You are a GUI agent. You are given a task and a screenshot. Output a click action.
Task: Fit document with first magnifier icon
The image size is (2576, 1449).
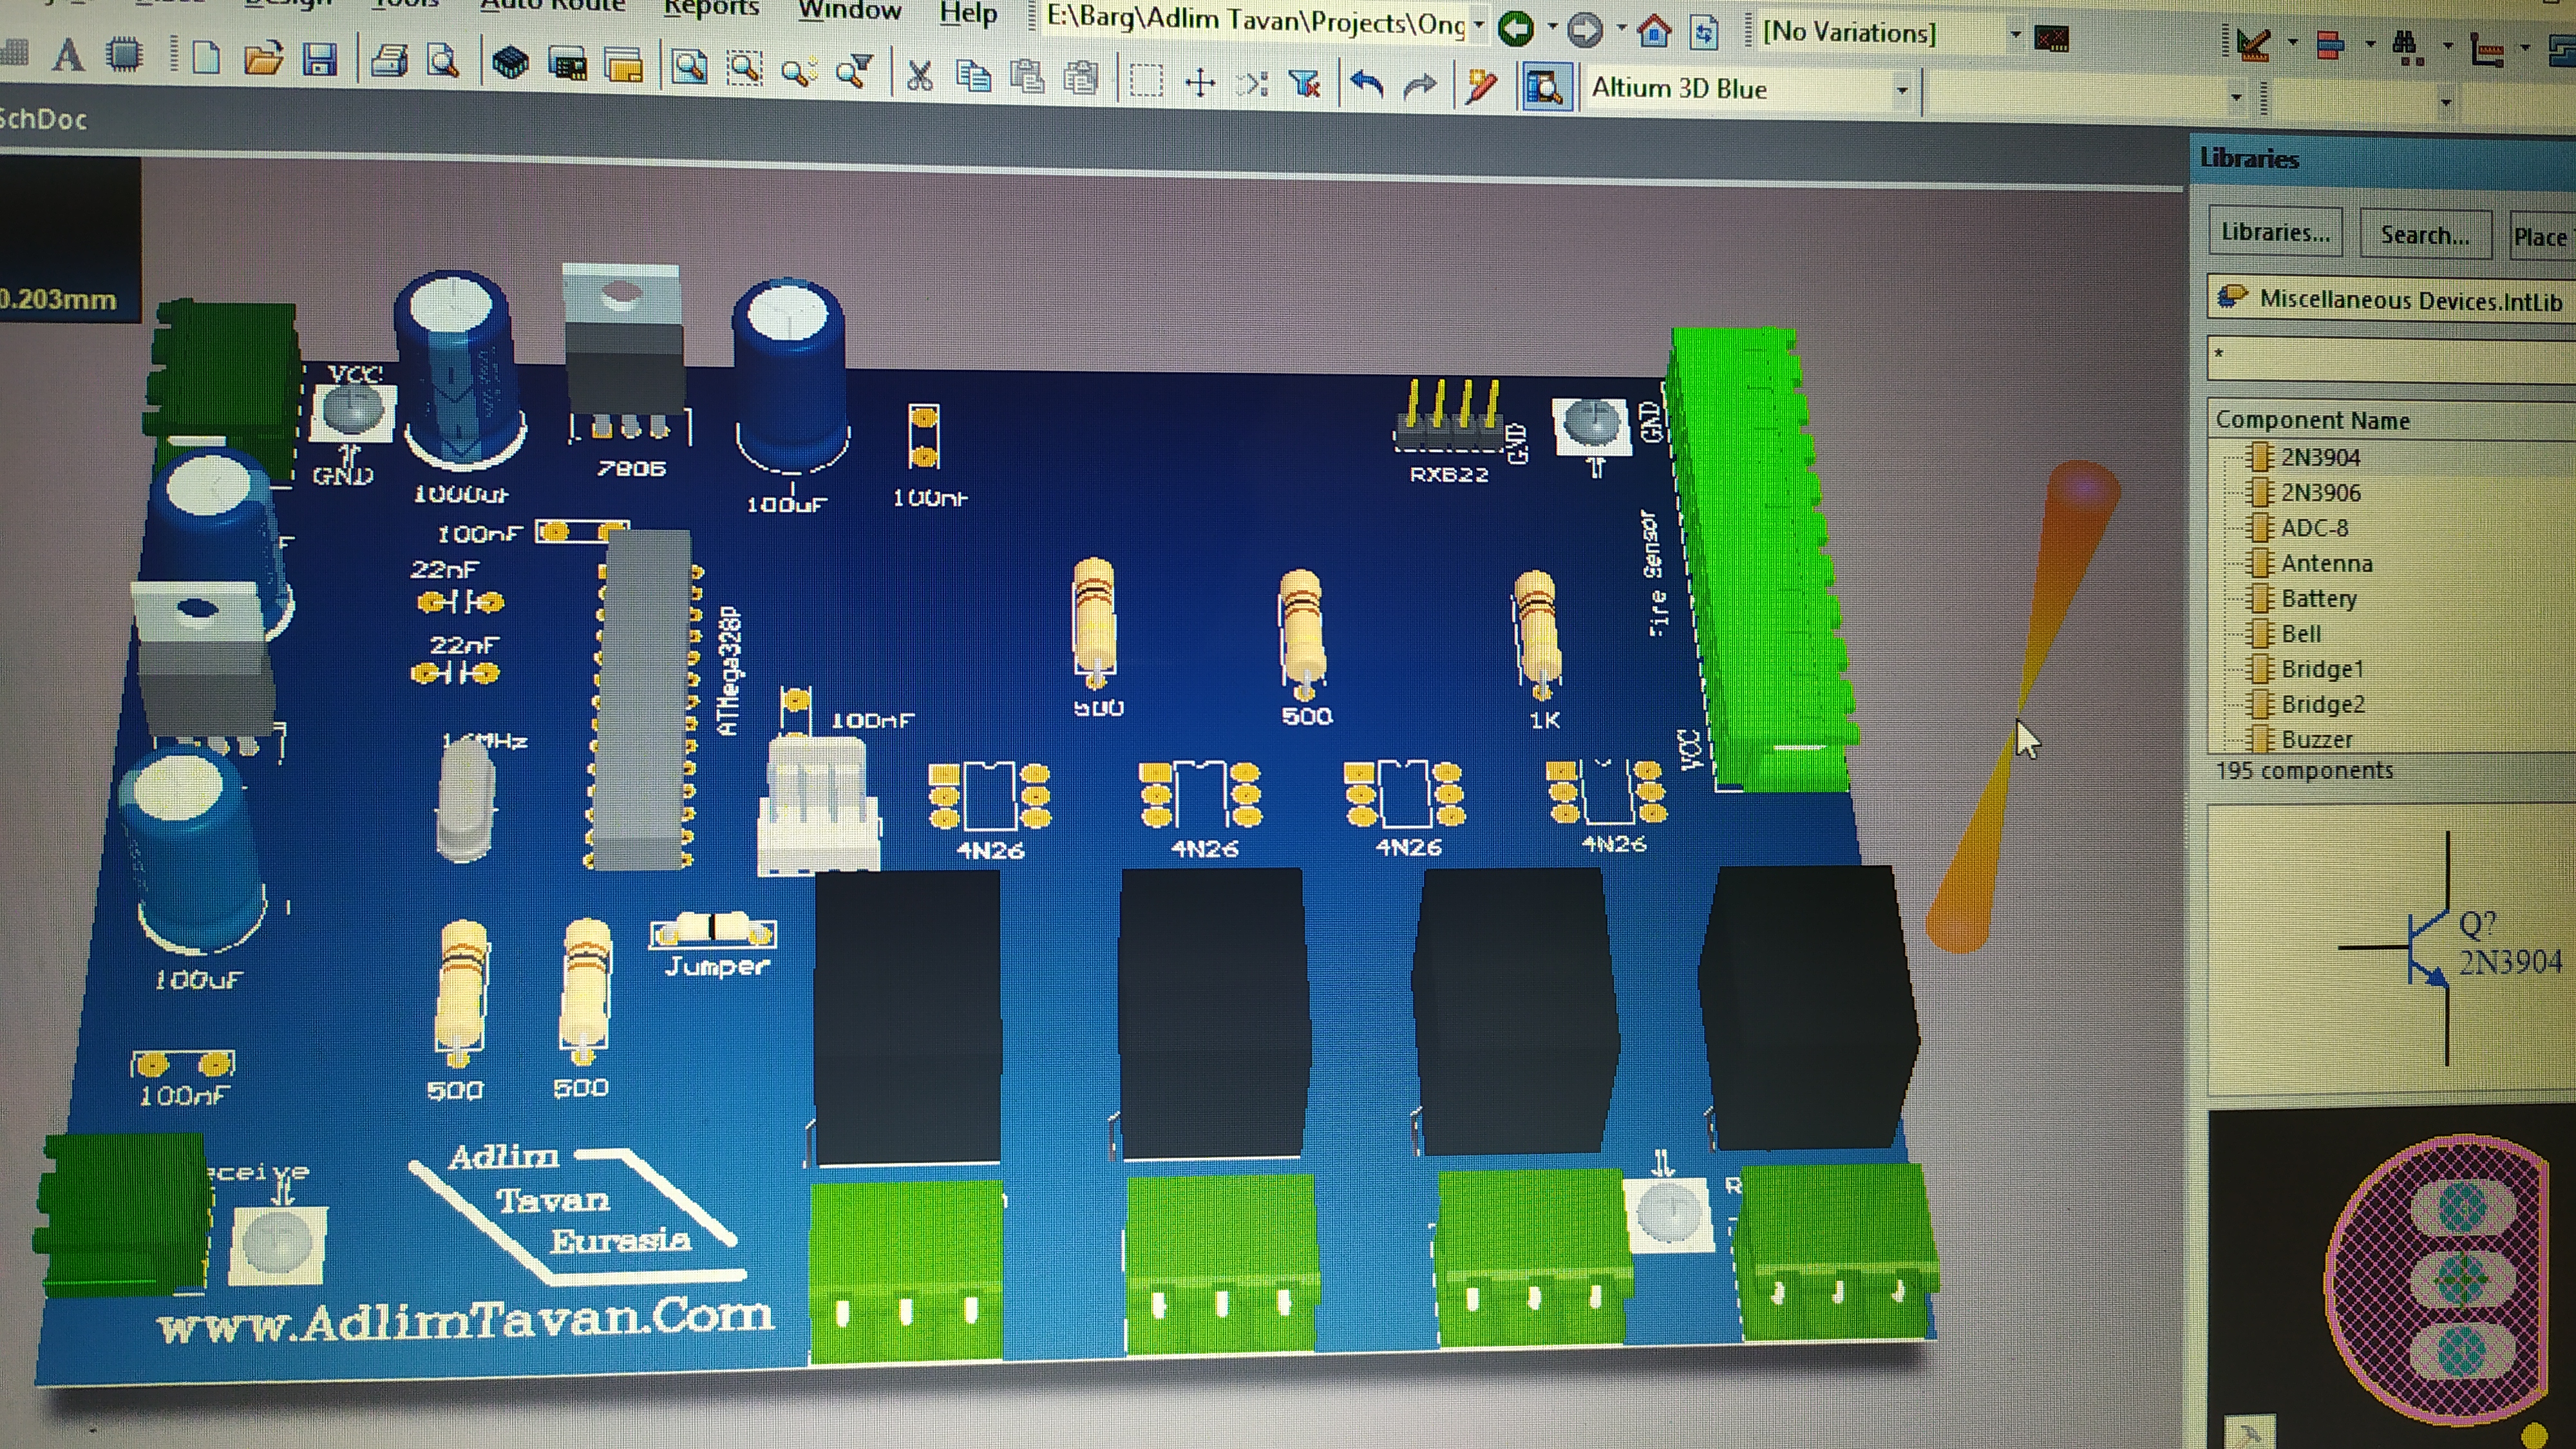point(689,68)
